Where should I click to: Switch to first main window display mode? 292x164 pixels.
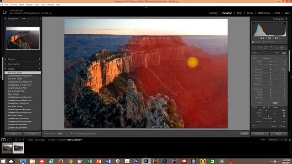(x=4, y=139)
